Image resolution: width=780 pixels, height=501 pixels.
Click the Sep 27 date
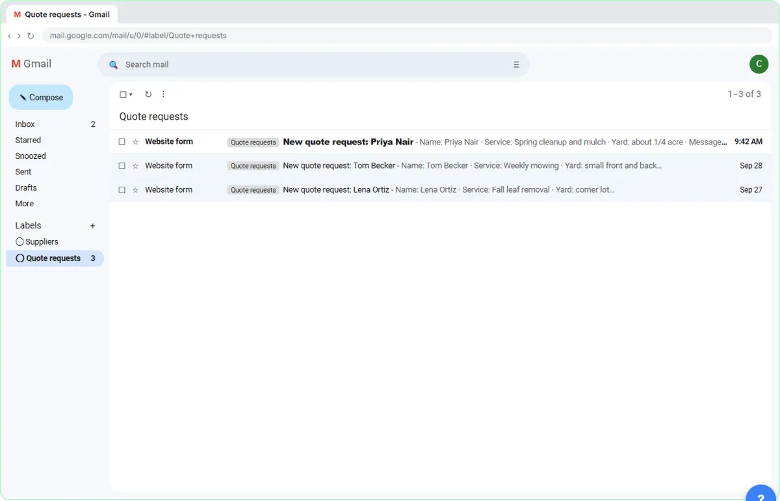click(x=751, y=190)
